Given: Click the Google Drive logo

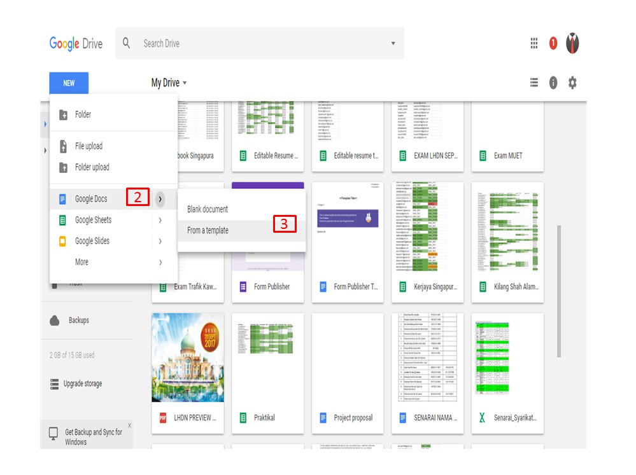Looking at the screenshot, I should 76,43.
